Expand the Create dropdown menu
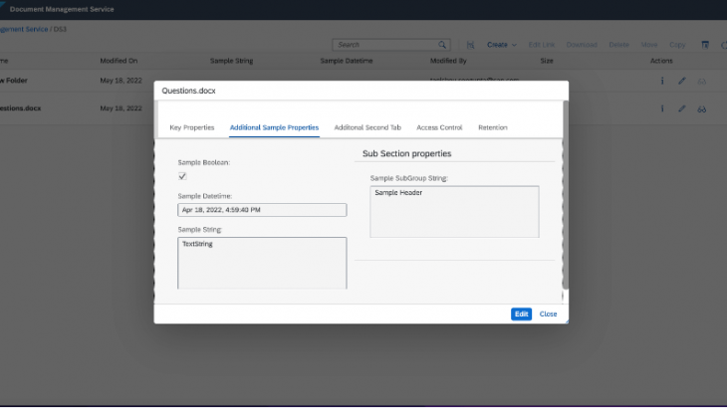The width and height of the screenshot is (727, 408). [x=501, y=45]
